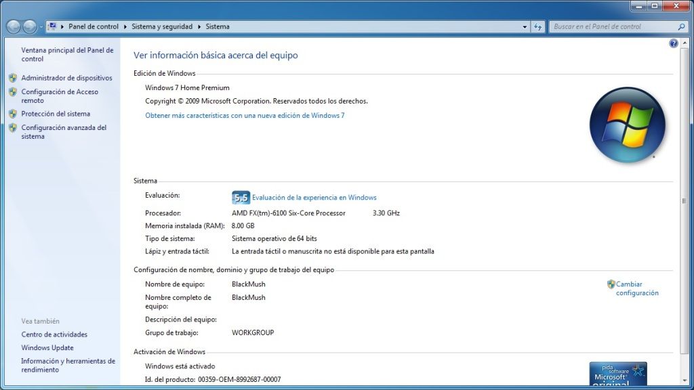Minimize the Sistema window
The height and width of the screenshot is (390, 694).
click(638, 5)
